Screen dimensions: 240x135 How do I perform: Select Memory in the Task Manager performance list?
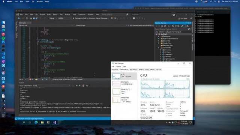(124, 83)
